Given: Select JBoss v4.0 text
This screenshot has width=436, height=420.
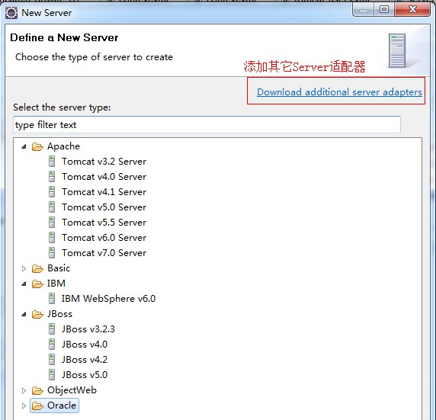Looking at the screenshot, I should click(x=85, y=345).
